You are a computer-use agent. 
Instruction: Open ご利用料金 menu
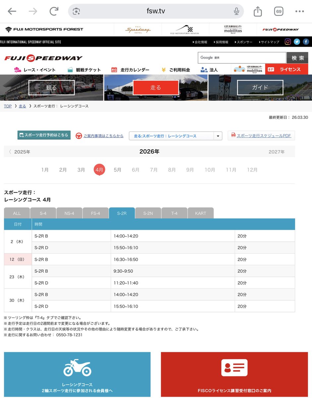[176, 70]
